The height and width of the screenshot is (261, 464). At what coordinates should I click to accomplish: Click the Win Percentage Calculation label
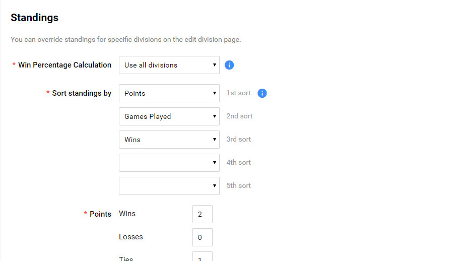64,65
